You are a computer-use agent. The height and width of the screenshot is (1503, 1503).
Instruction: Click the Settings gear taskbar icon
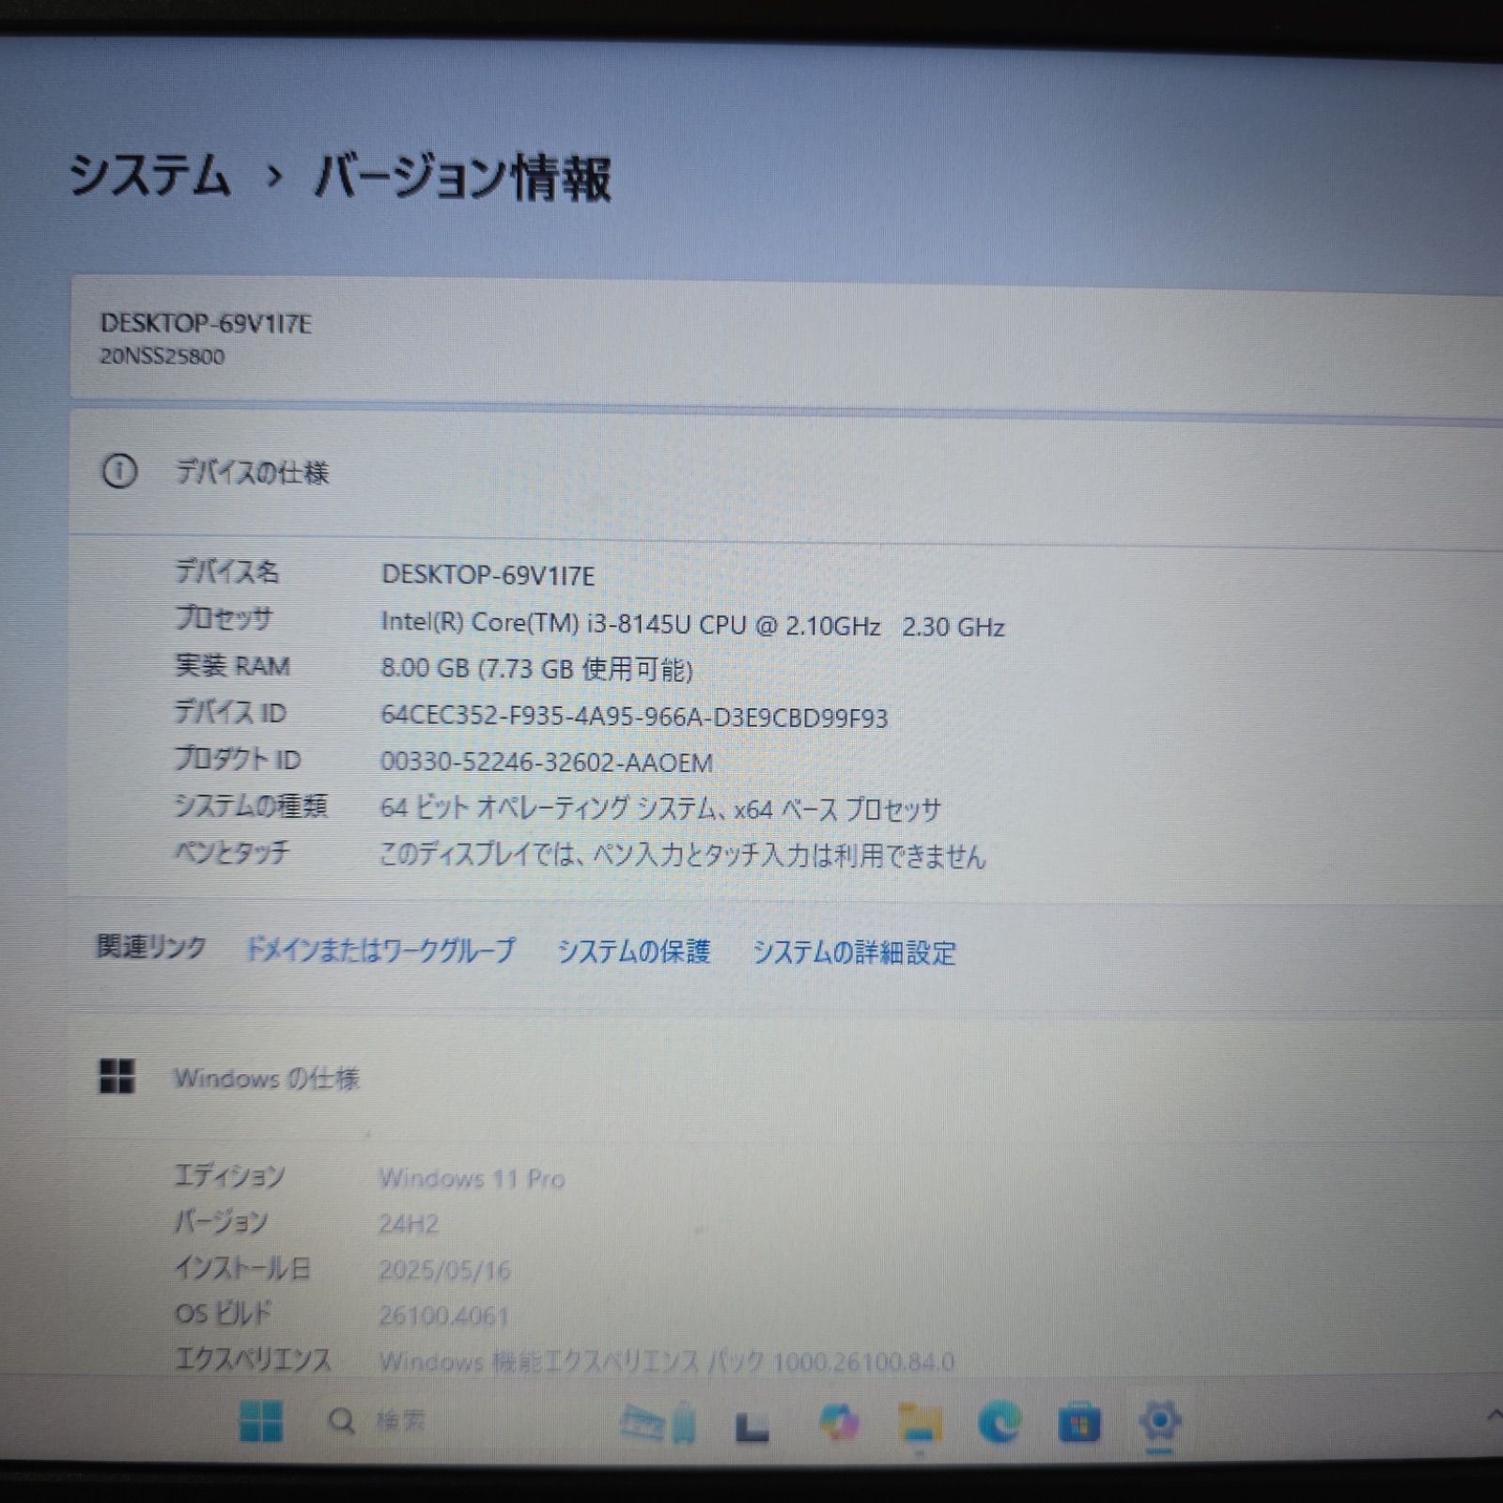[x=1160, y=1421]
